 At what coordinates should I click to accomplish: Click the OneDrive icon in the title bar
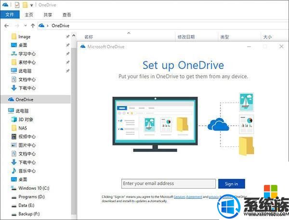(5, 5)
